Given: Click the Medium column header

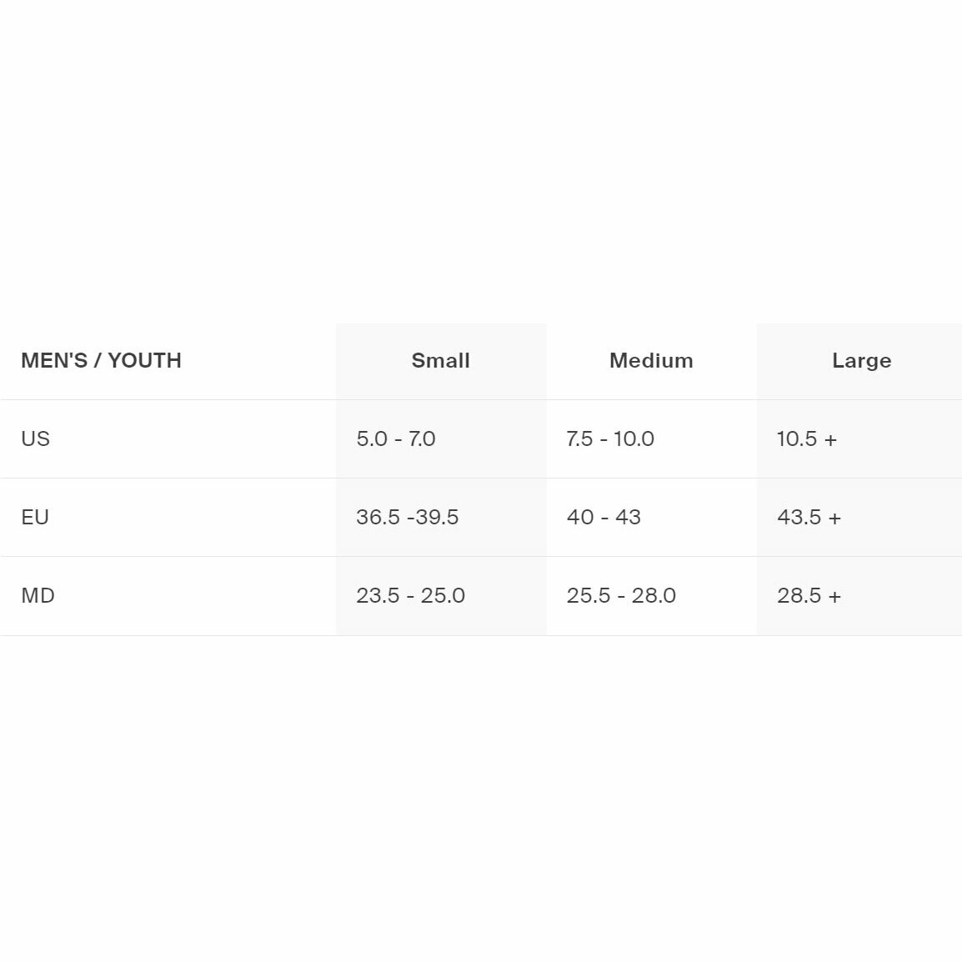Looking at the screenshot, I should coord(651,360).
